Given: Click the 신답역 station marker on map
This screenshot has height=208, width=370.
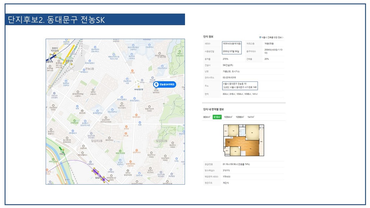Looking at the screenshot, I should click(x=62, y=151).
